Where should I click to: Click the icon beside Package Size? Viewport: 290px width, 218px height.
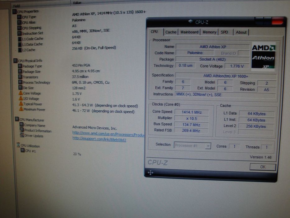pyautogui.click(x=20, y=71)
